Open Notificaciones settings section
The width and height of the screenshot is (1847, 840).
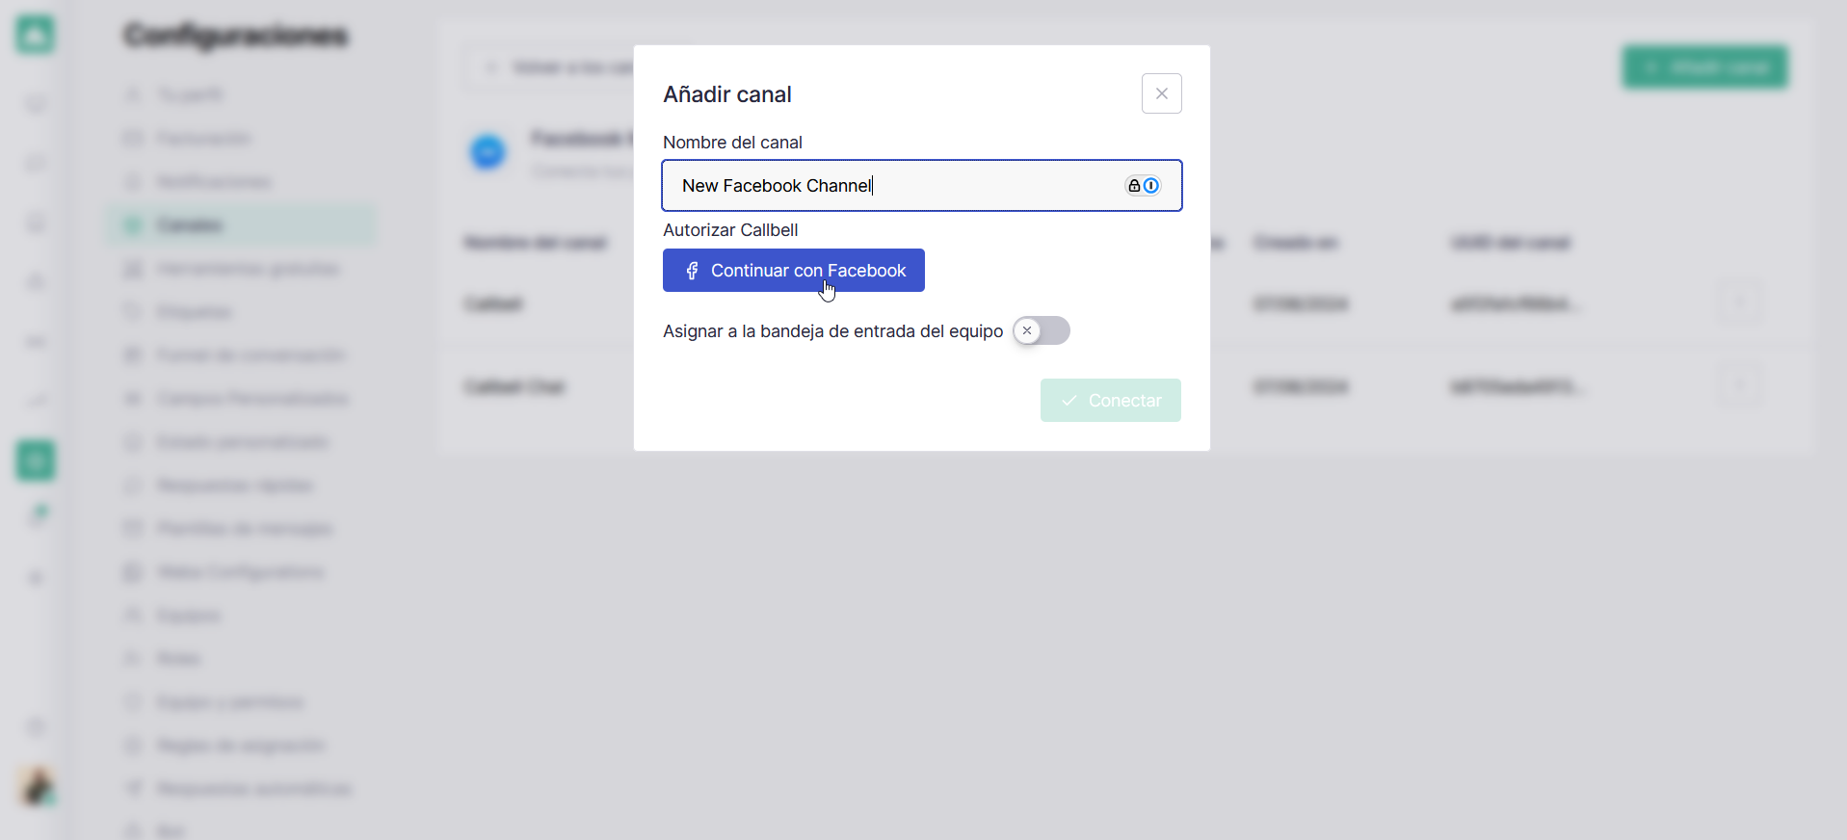coord(214,182)
